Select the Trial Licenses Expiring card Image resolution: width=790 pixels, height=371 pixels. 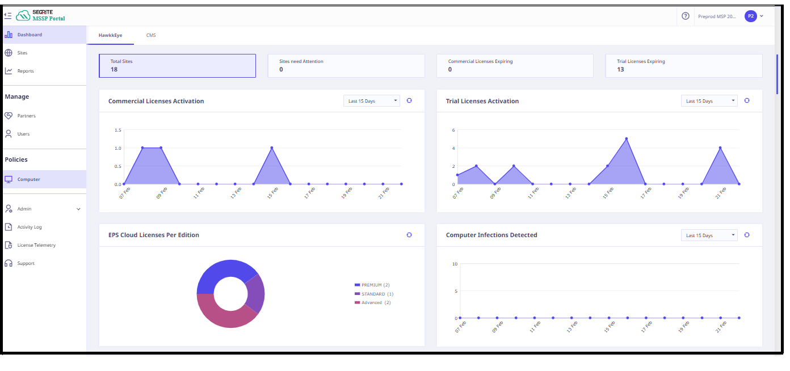point(684,66)
